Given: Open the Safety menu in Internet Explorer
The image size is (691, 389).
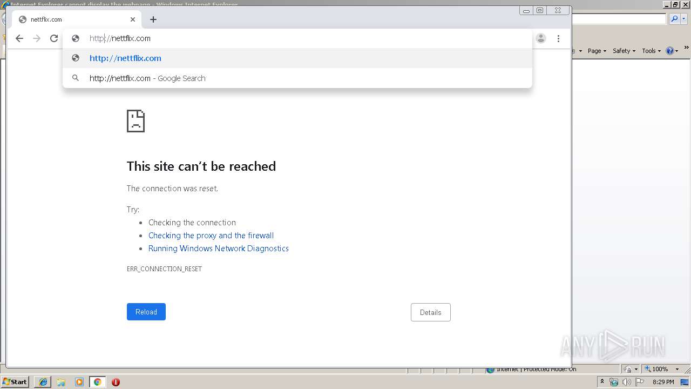Looking at the screenshot, I should click(624, 51).
